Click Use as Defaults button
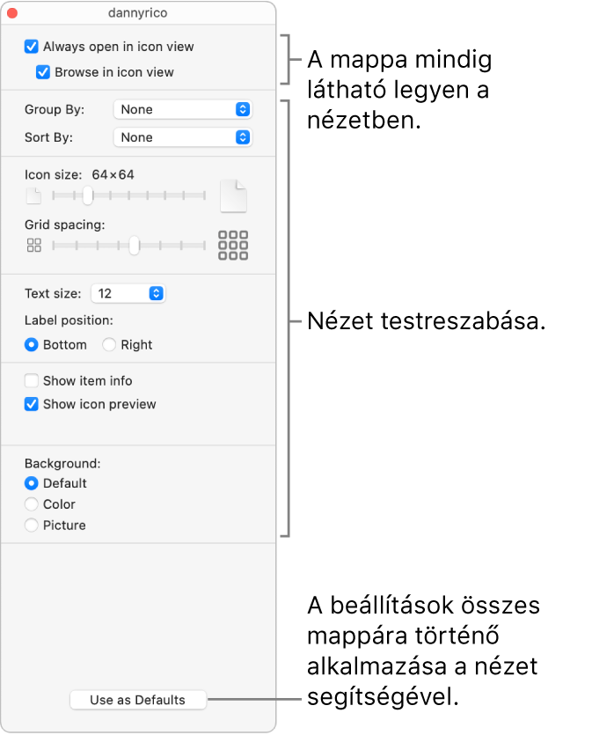592x735 pixels. click(138, 700)
